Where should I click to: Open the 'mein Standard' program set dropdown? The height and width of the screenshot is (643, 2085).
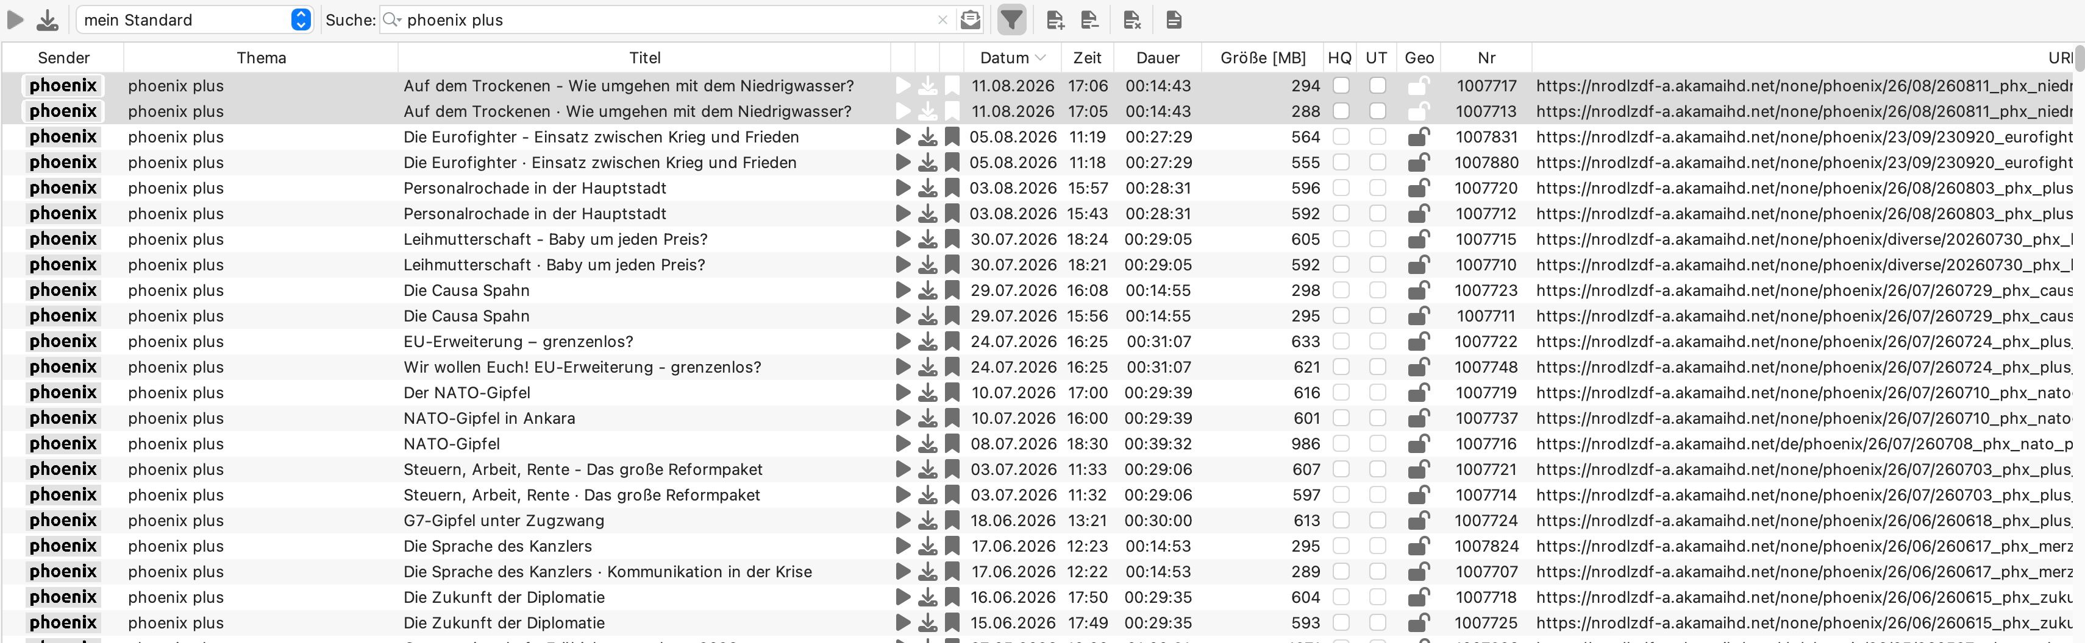194,19
